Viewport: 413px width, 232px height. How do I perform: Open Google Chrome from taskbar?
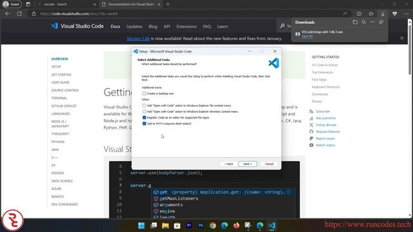pos(212,226)
